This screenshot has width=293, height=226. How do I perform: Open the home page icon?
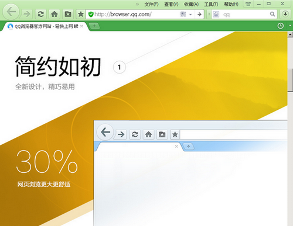pos(54,14)
